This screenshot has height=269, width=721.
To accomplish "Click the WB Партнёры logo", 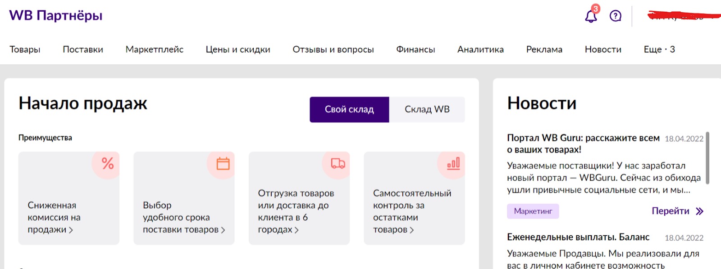I will pos(56,15).
